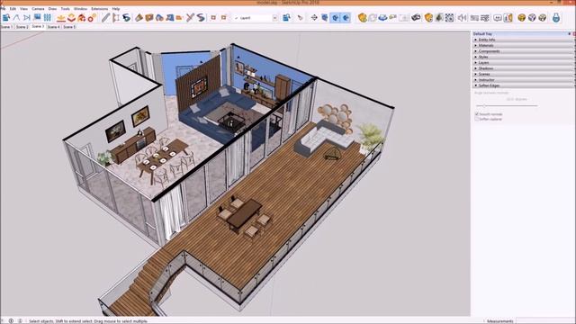The width and height of the screenshot is (576, 324).
Task: Click the blue vertical bars toolbar icon
Action: click(x=48, y=17)
